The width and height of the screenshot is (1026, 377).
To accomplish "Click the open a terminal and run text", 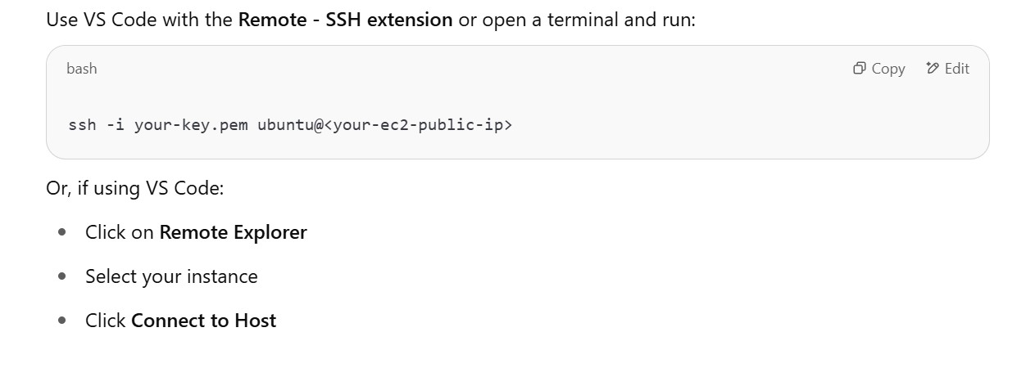I will click(x=588, y=19).
